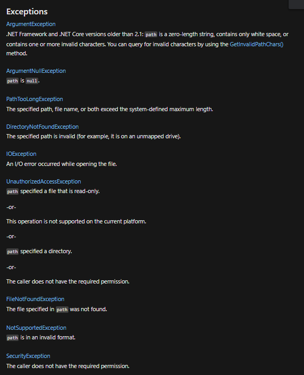Click path code before 'specified a file'
304x375 pixels.
pyautogui.click(x=12, y=191)
